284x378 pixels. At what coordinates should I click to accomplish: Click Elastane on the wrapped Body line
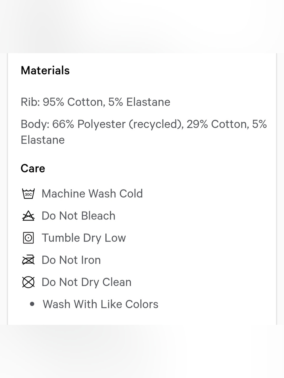[x=43, y=140]
